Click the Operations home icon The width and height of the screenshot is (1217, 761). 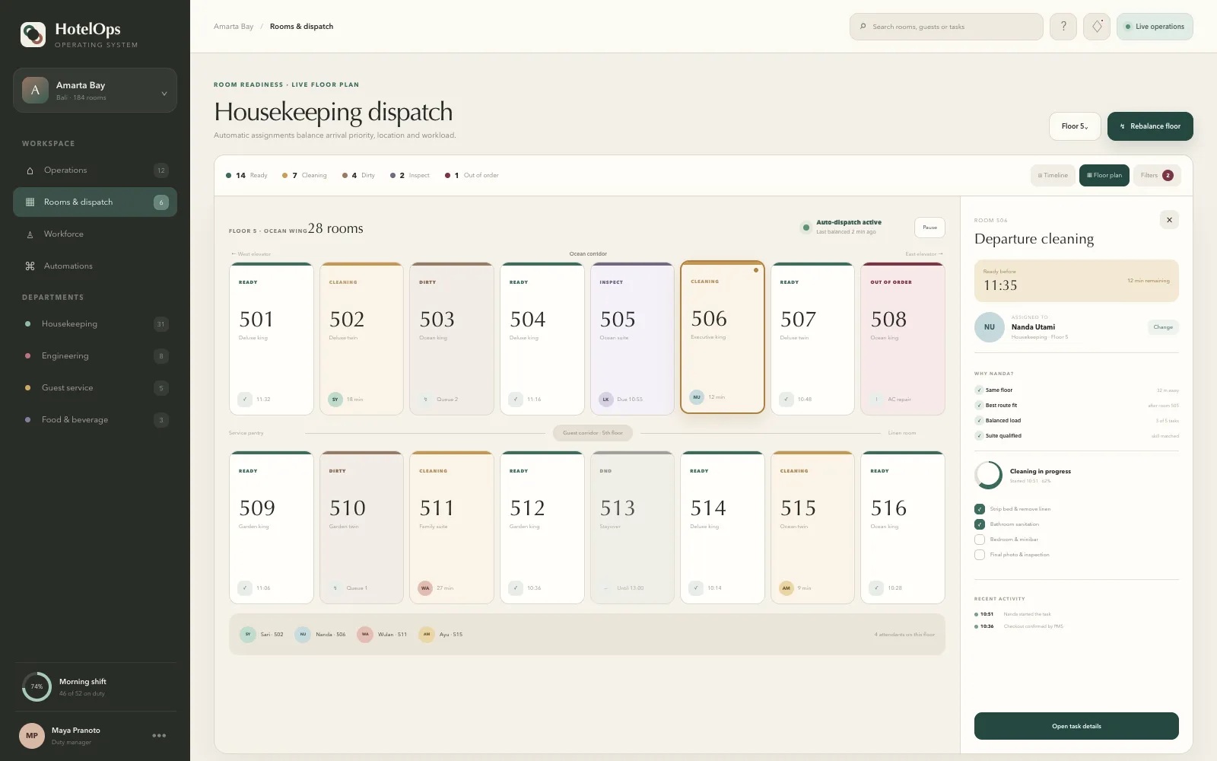pos(30,170)
